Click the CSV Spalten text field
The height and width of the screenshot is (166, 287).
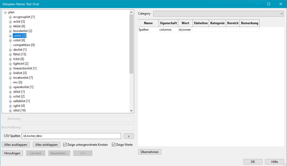coord(71,136)
